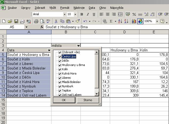Paste from clipboard
The width and height of the screenshot is (169, 124).
click(x=69, y=21)
